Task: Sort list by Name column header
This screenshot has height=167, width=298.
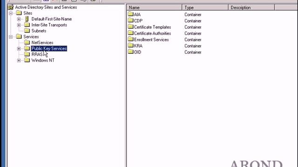Action: 154,7
